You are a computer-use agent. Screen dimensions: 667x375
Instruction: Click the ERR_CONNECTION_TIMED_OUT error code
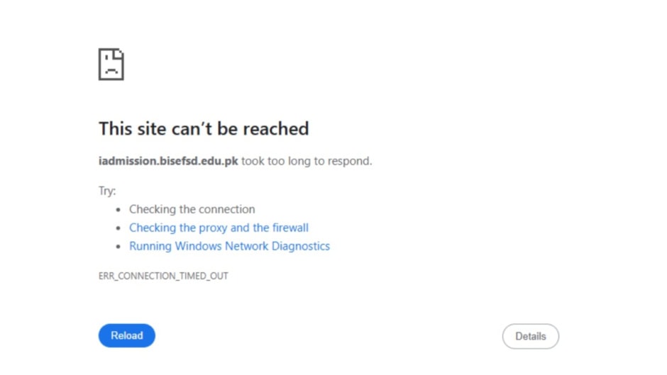click(163, 276)
